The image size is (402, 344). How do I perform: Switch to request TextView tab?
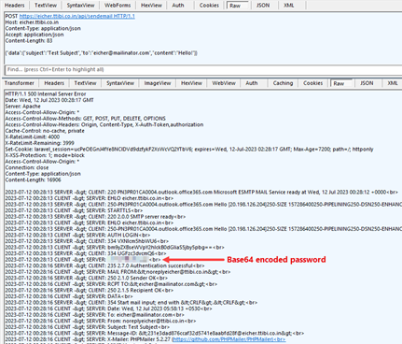coord(46,6)
